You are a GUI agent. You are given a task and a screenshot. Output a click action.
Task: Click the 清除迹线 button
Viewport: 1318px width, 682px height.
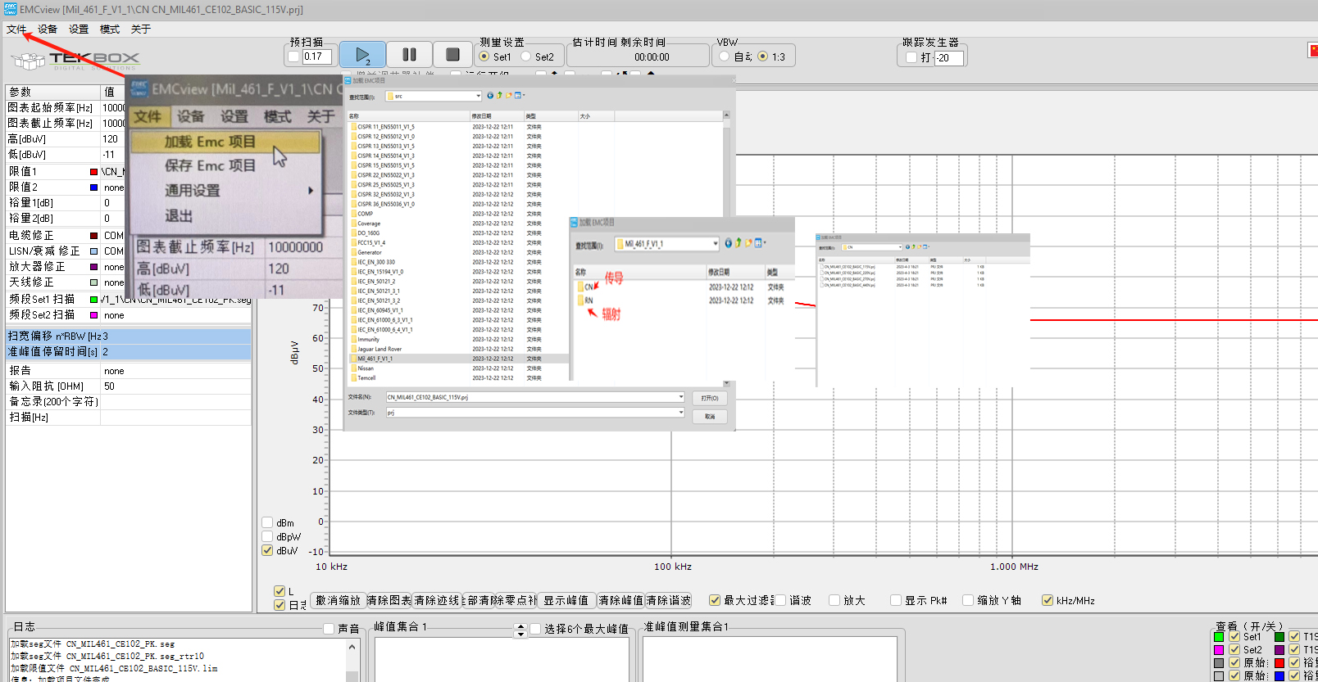[437, 600]
